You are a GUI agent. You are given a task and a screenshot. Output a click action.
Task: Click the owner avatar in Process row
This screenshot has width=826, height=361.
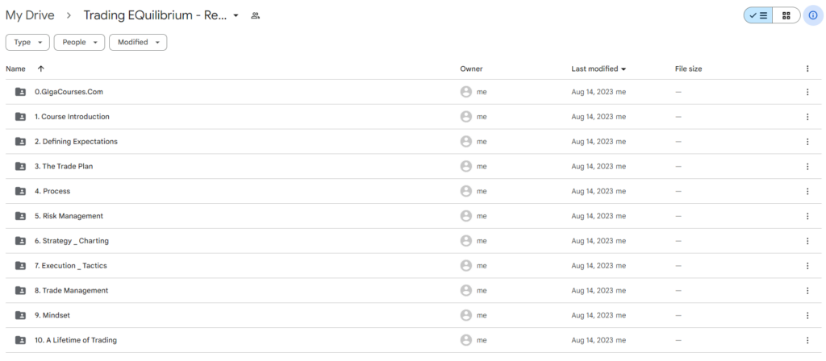pyautogui.click(x=465, y=191)
